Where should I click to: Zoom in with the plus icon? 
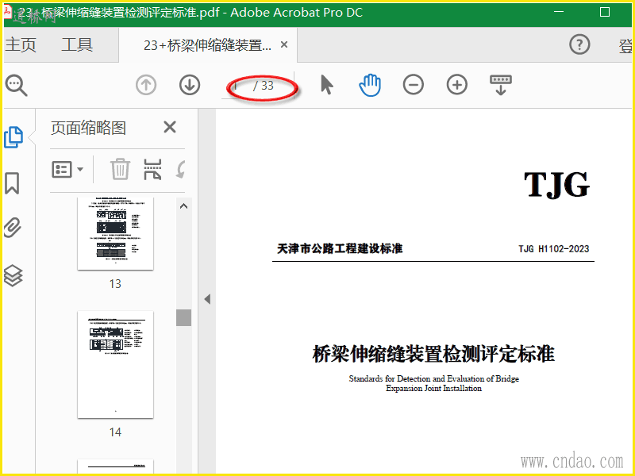coord(457,85)
